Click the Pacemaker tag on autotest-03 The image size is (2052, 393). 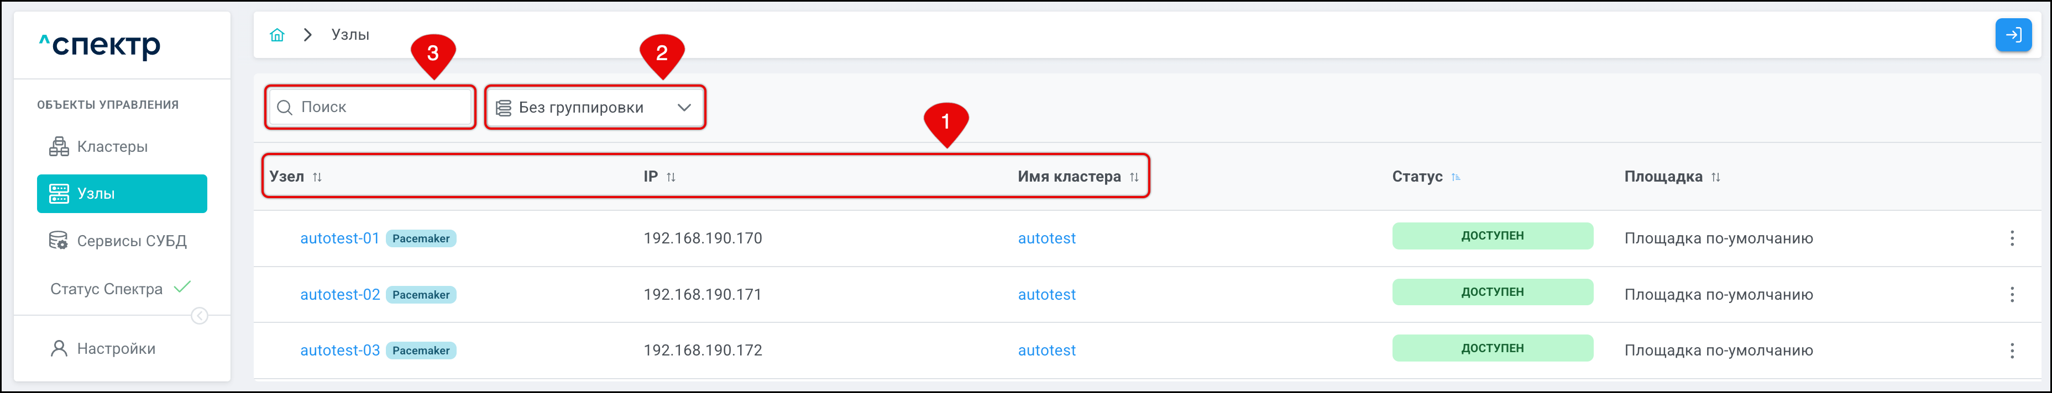pos(421,351)
